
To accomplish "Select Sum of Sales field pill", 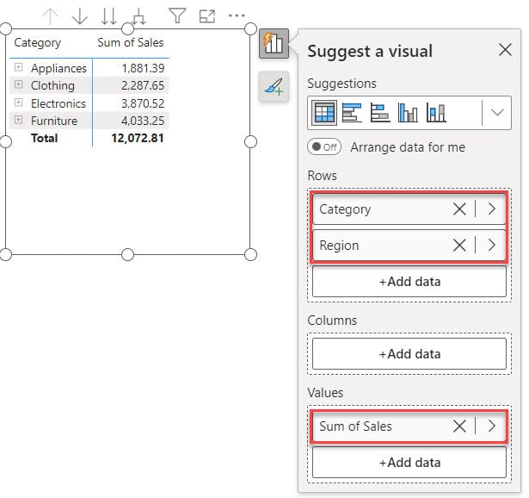I will click(x=409, y=426).
